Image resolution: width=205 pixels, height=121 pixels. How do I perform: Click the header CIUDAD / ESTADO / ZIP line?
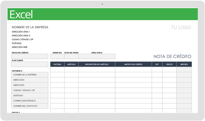coord(23,39)
